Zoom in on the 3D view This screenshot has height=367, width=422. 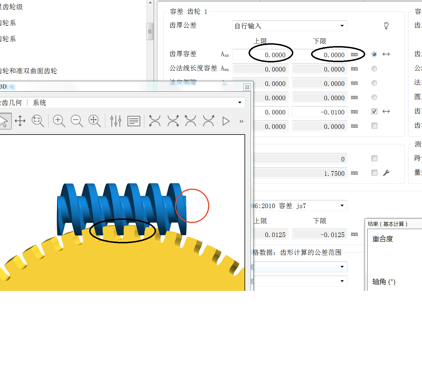coord(59,121)
